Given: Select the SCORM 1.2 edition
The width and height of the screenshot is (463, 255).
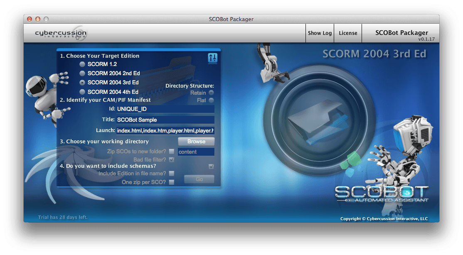Looking at the screenshot, I should pyautogui.click(x=82, y=64).
